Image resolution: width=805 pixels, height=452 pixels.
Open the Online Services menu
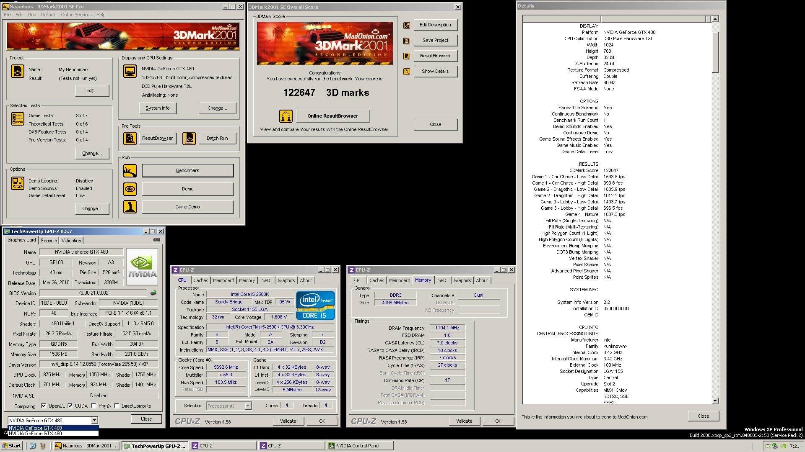76,15
